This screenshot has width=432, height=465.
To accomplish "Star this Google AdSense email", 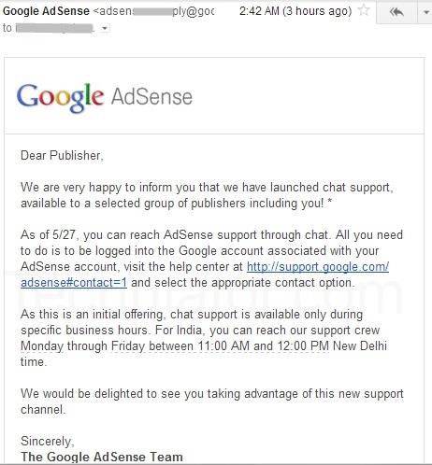I will coord(364,10).
